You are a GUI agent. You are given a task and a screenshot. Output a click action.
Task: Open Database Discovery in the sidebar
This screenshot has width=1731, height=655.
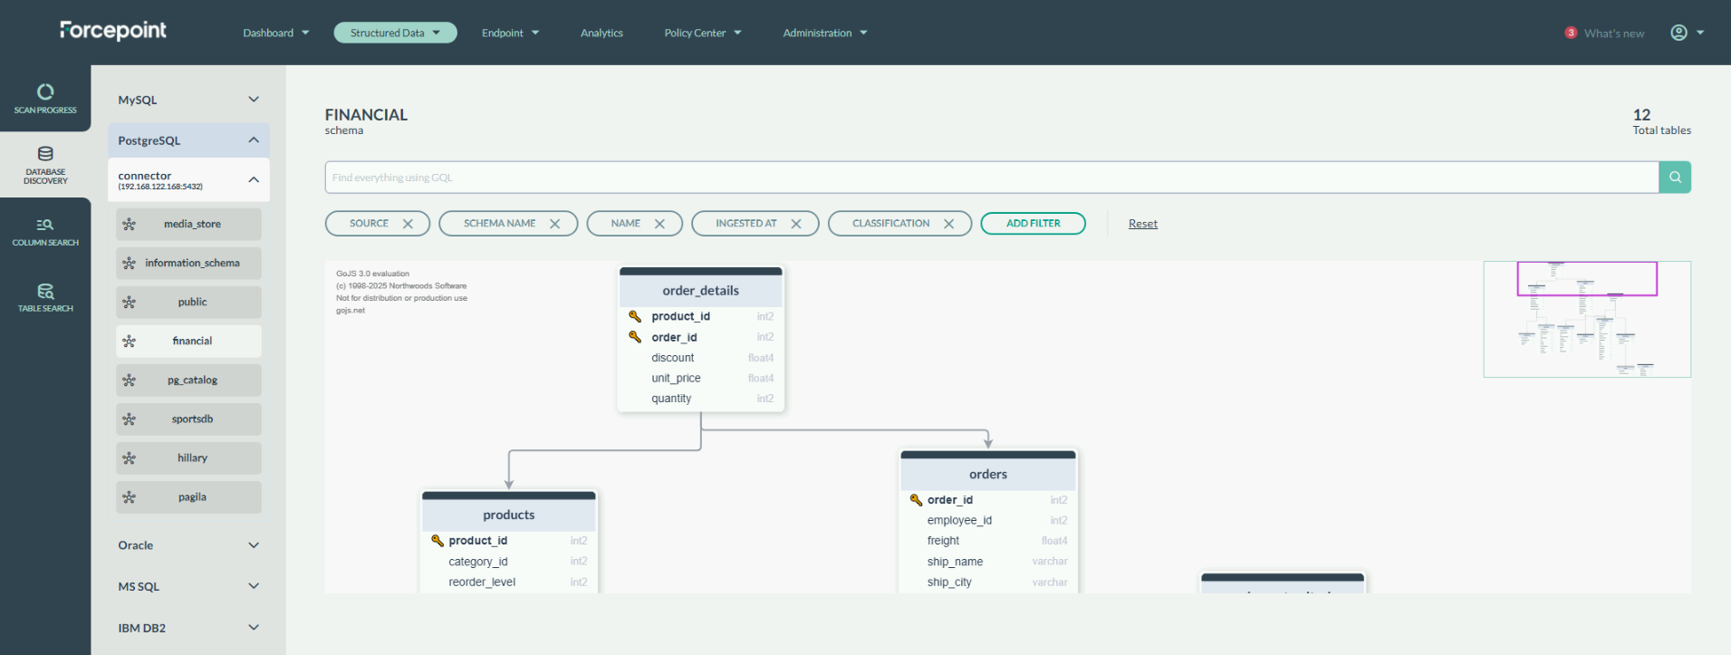click(45, 164)
